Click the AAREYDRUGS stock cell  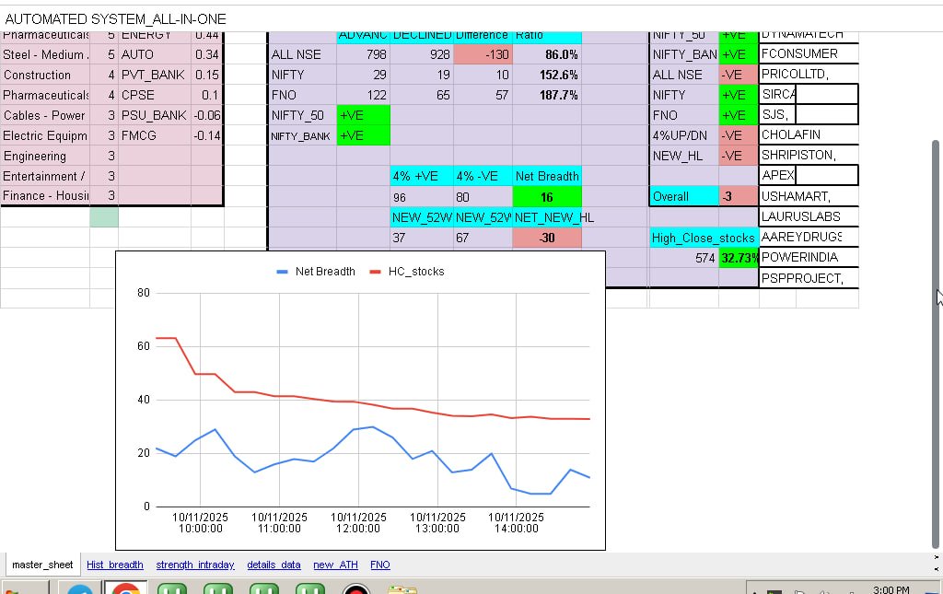pos(809,237)
